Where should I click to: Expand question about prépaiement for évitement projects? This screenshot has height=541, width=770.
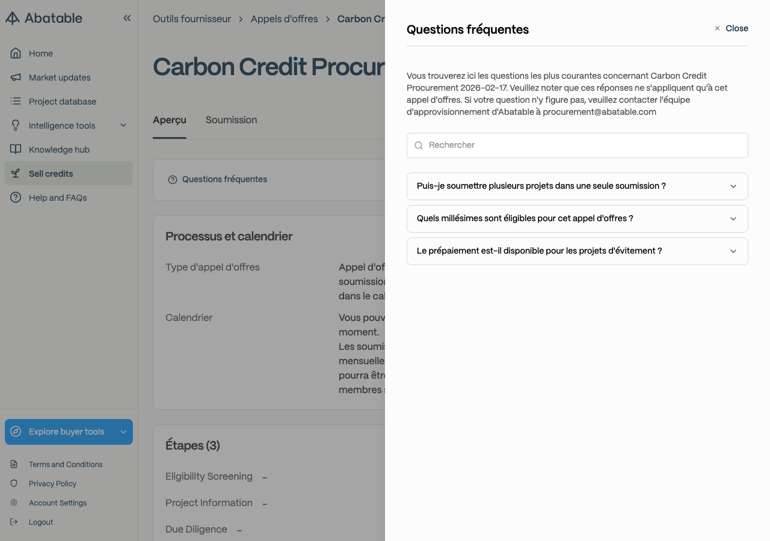(577, 251)
